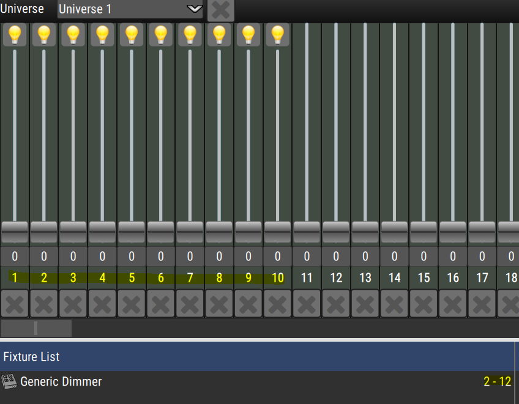Click the value field of channel 16
The width and height of the screenshot is (519, 404).
453,256
